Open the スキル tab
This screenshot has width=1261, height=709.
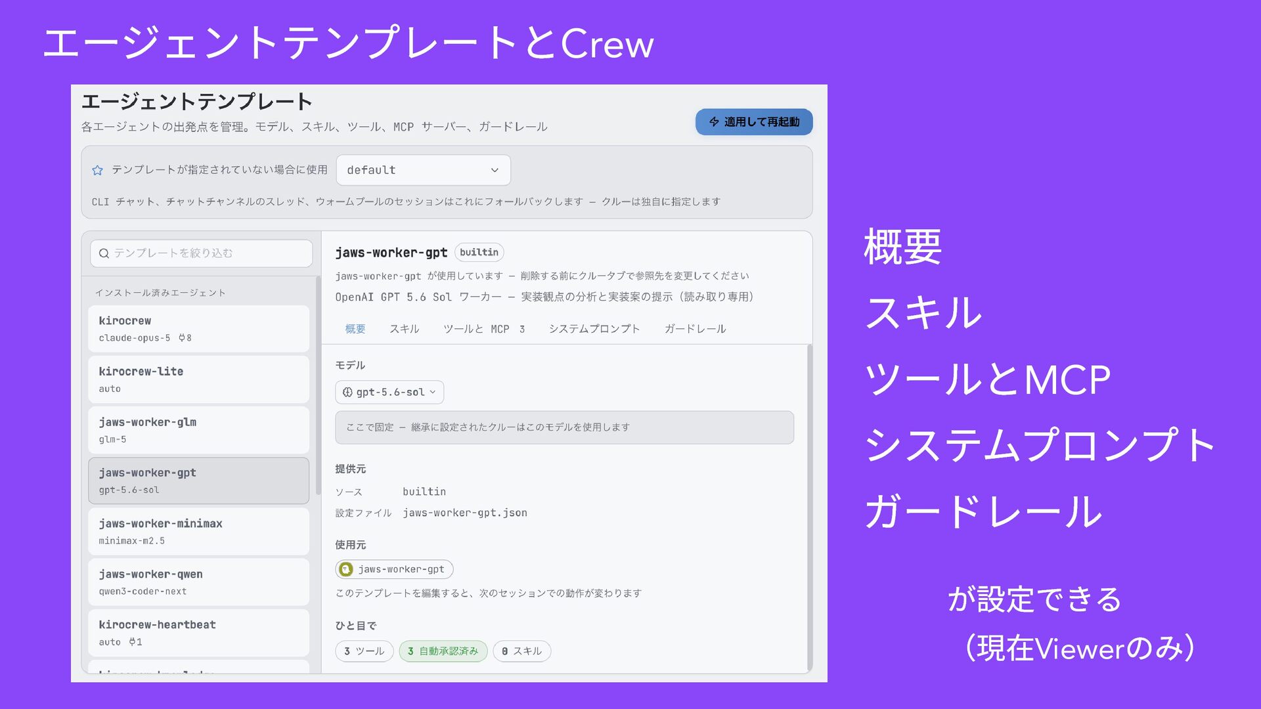[x=405, y=329]
